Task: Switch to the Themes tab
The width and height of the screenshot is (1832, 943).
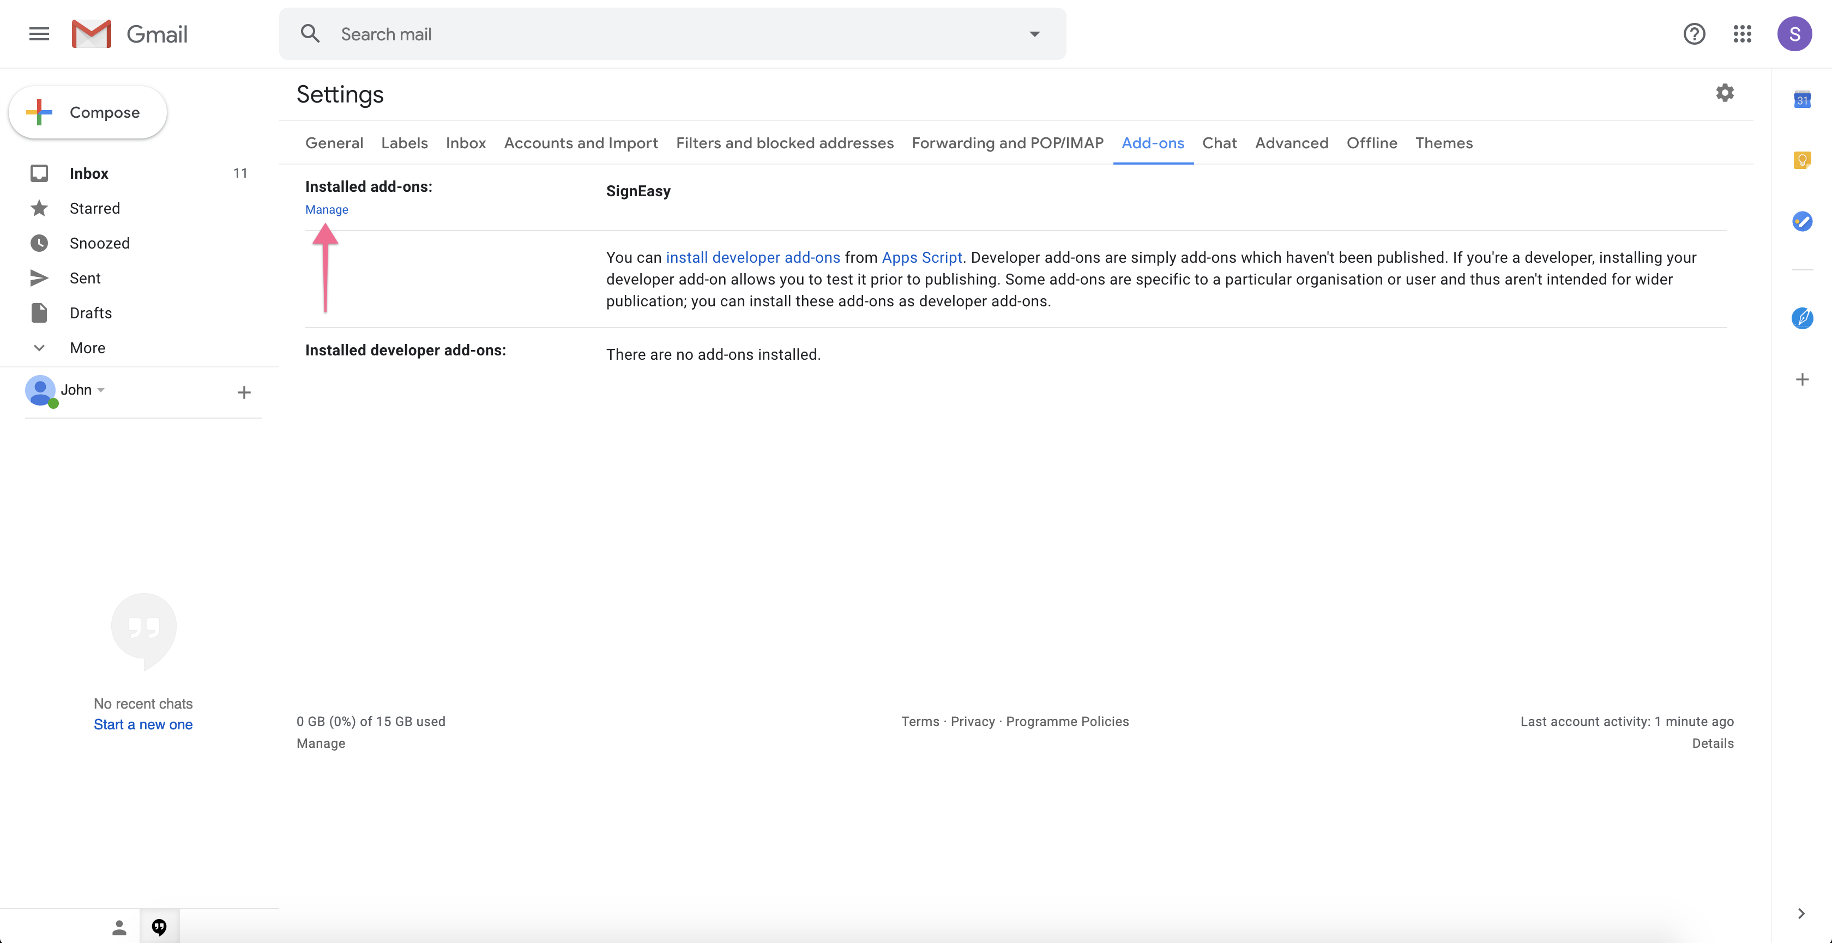Action: (x=1444, y=143)
